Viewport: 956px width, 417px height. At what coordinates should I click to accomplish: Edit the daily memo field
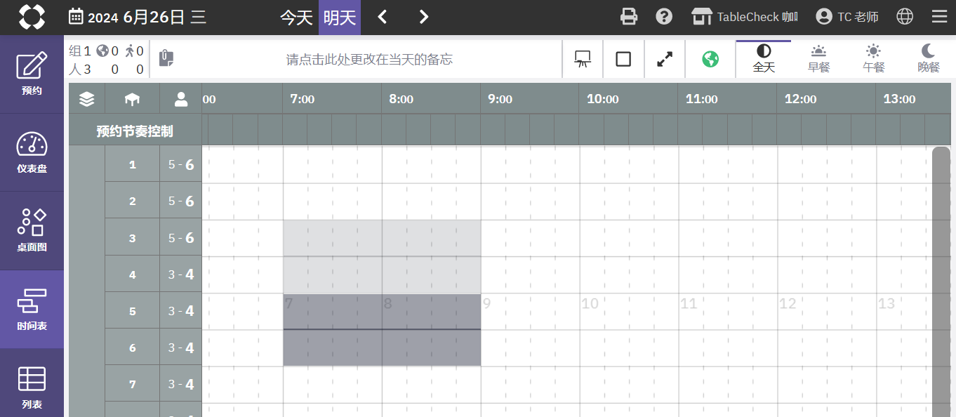(x=369, y=60)
